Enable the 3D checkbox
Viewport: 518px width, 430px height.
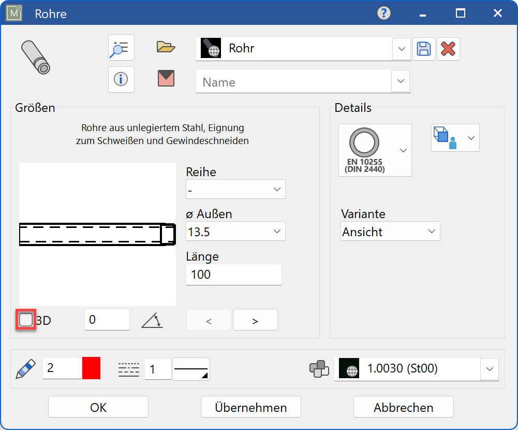coord(26,320)
